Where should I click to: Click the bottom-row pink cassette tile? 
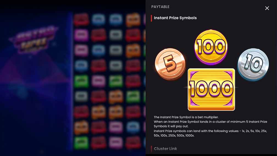pyautogui.click(x=116, y=143)
